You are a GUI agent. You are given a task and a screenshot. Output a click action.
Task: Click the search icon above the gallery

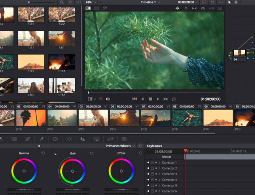(61, 2)
